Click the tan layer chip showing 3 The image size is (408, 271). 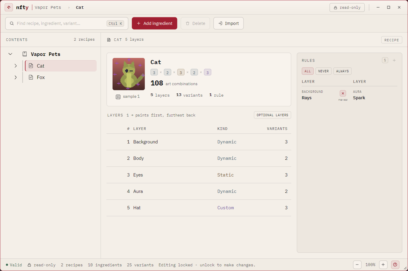[x=181, y=72]
